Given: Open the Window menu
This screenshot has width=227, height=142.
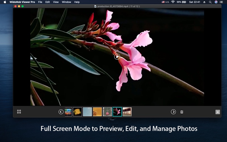Looking at the screenshot, I should (66, 2).
